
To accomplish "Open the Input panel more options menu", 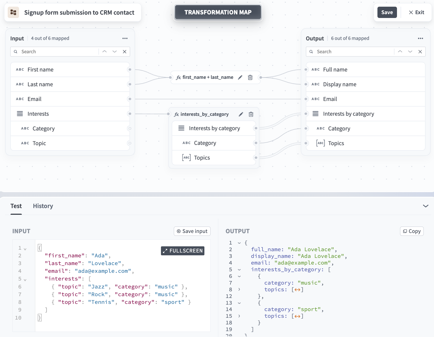I will click(125, 38).
